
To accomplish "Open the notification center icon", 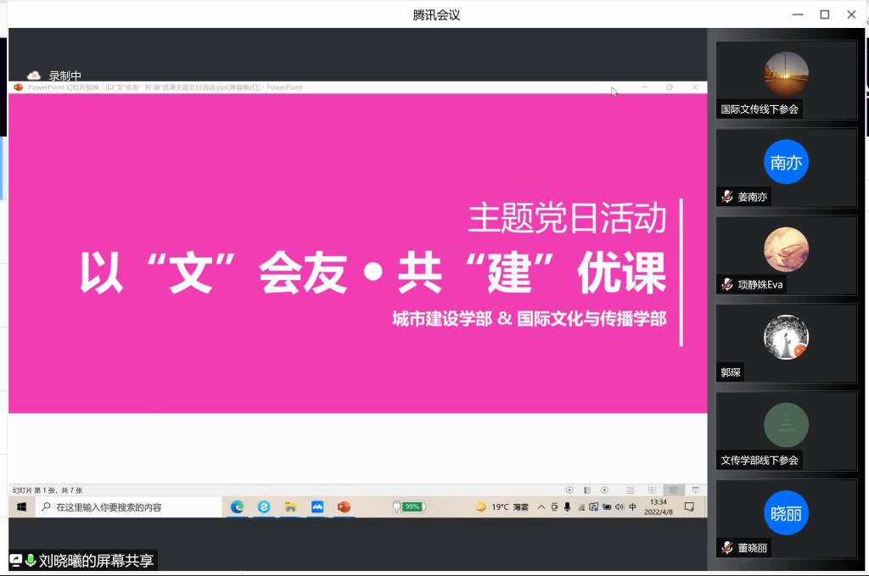I will click(690, 507).
